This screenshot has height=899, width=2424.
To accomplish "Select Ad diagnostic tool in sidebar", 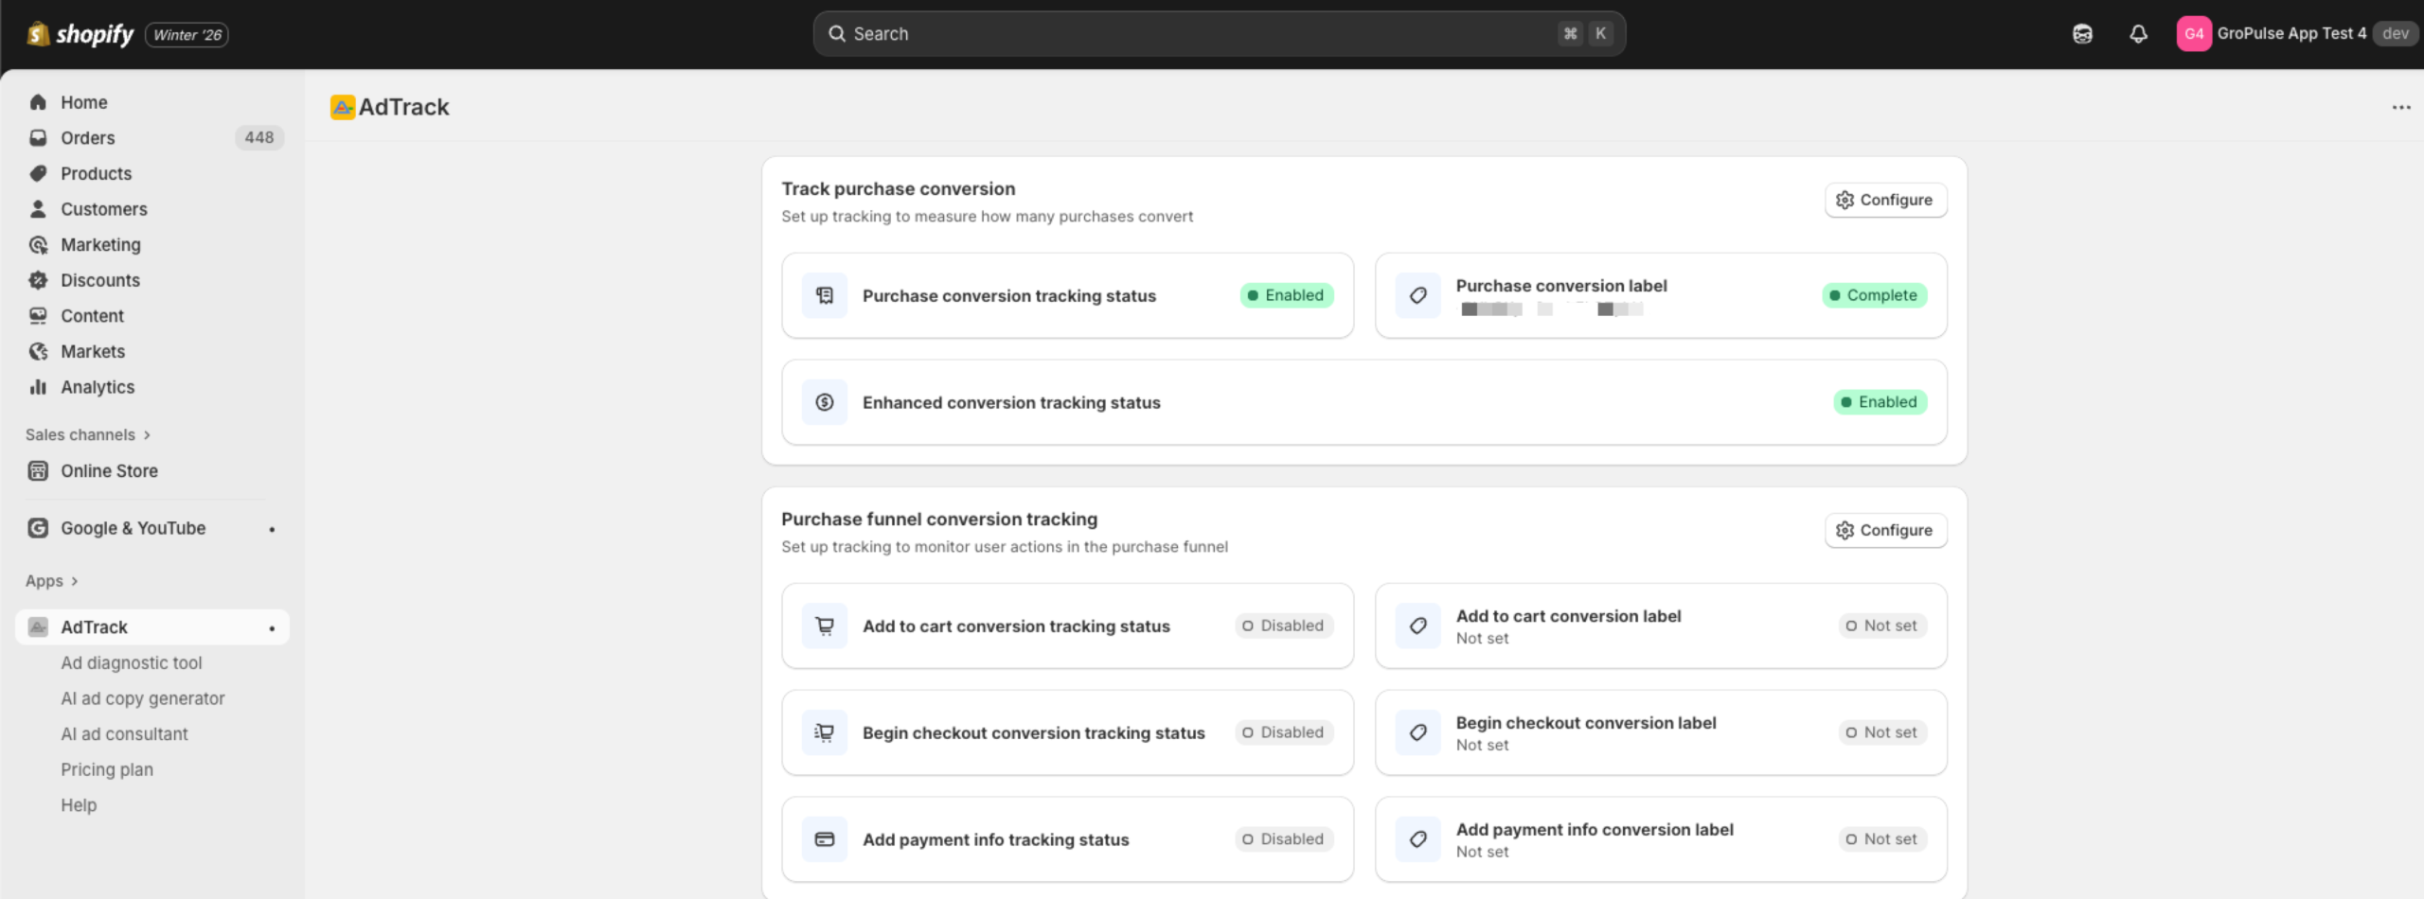I will pos(131,662).
